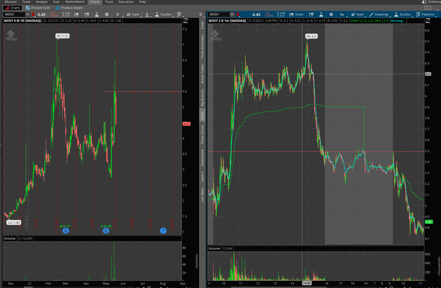Click left chart red symbol link indicator

point(33,14)
